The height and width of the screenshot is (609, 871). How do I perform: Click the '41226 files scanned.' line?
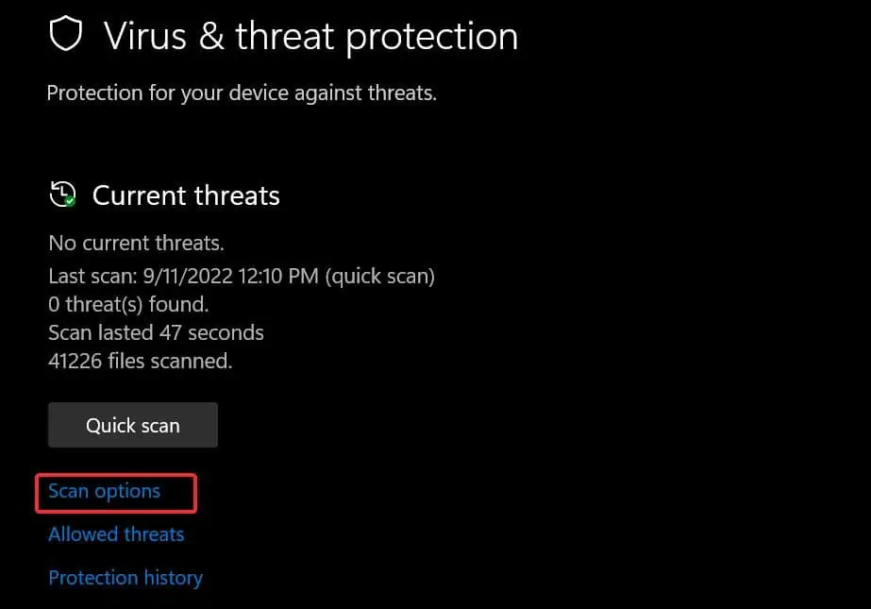pos(140,362)
